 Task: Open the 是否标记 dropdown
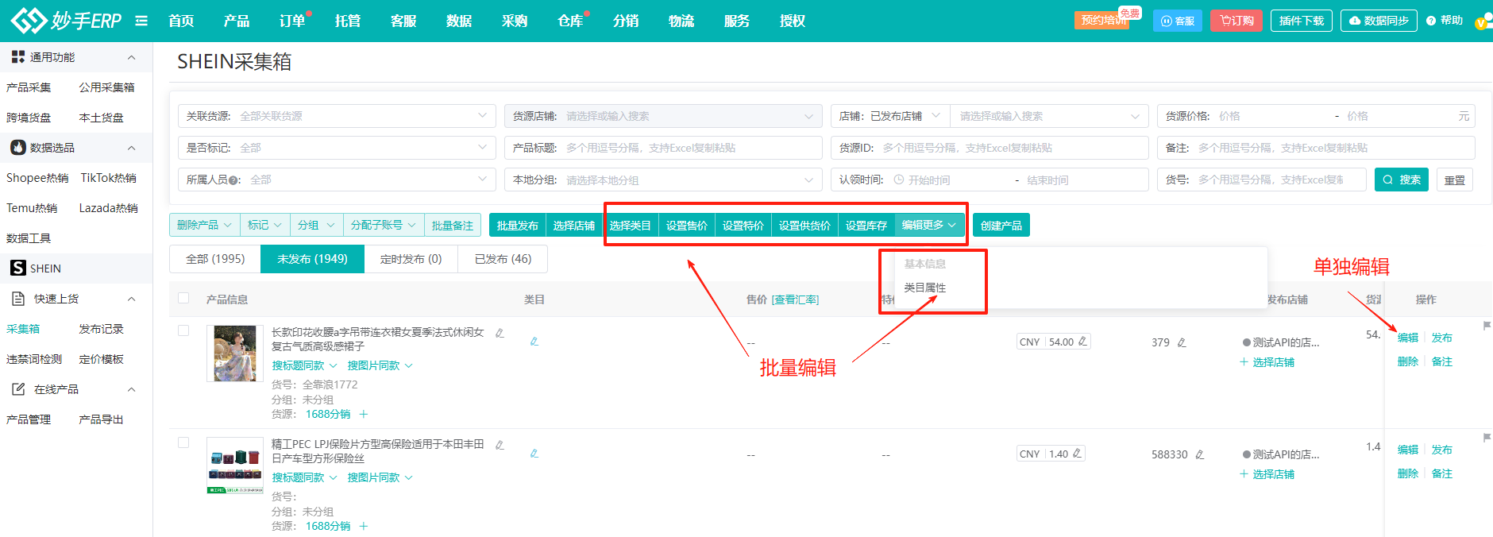337,148
